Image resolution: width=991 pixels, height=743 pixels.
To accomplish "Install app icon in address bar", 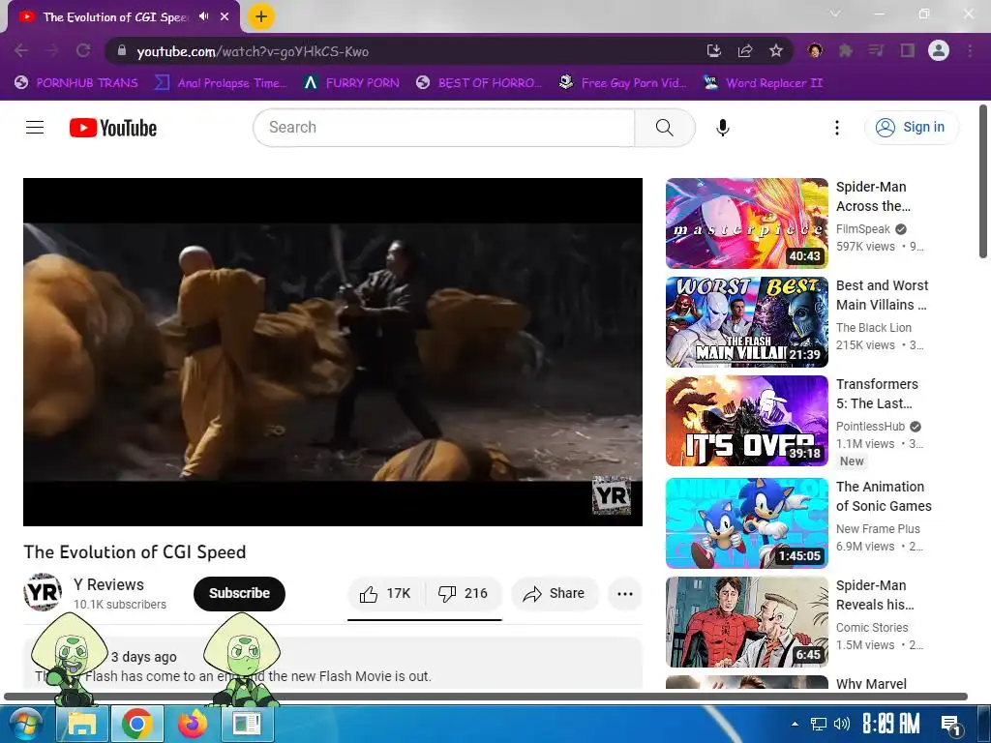I will 713,50.
